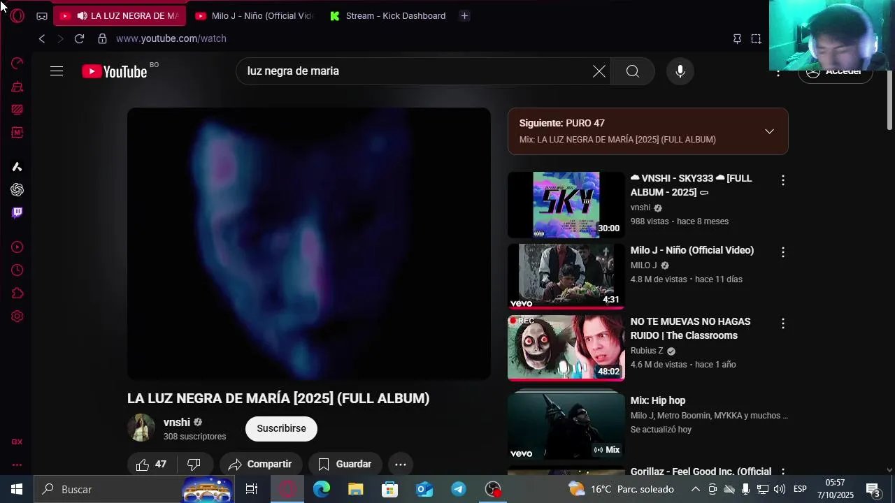Open options for NO TE MUEVAS video
Image resolution: width=895 pixels, height=503 pixels.
coord(783,323)
